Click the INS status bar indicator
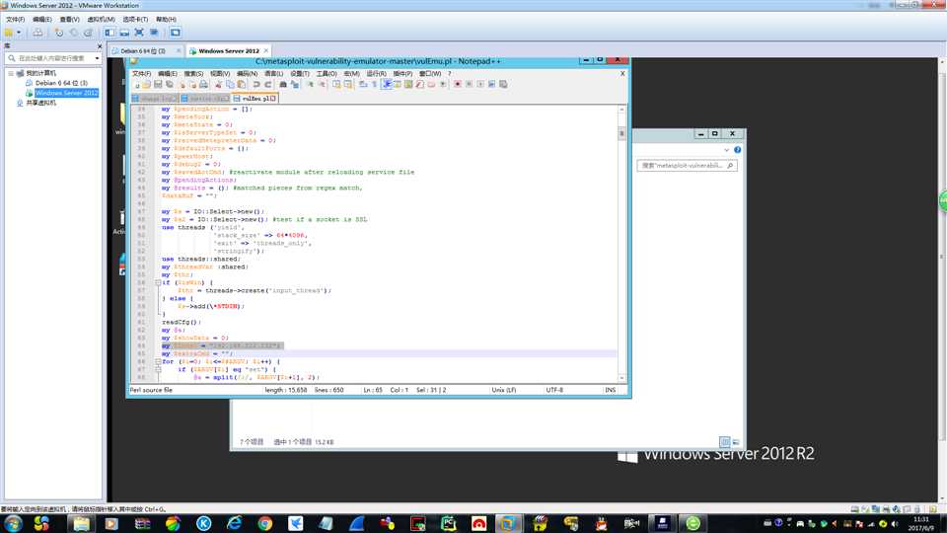 tap(610, 390)
